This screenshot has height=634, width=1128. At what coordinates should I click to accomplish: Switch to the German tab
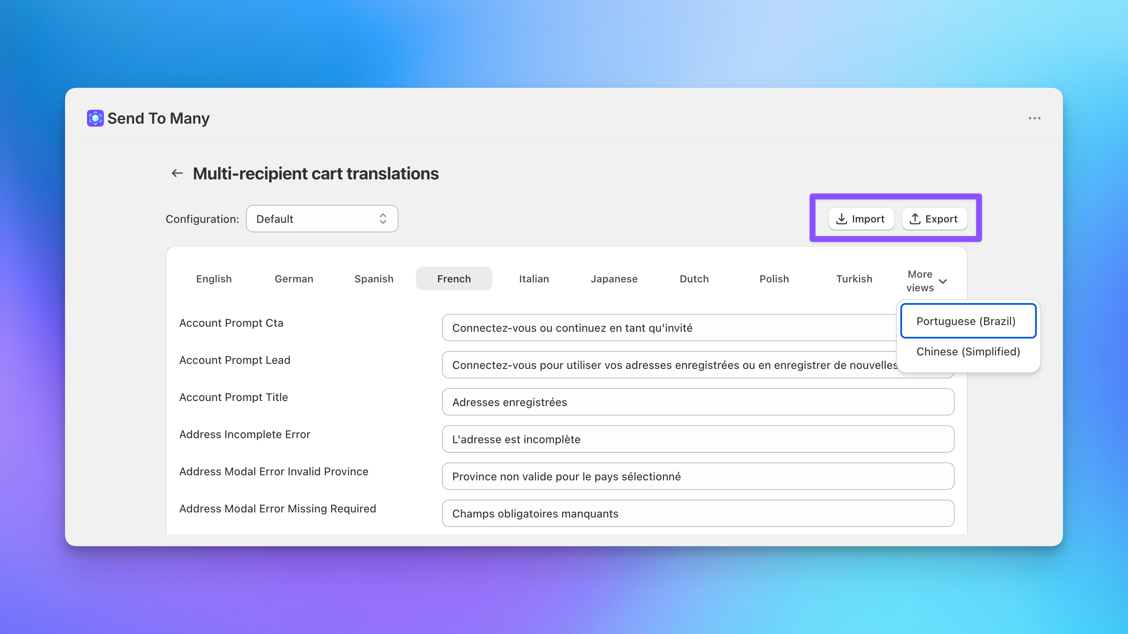click(x=294, y=279)
